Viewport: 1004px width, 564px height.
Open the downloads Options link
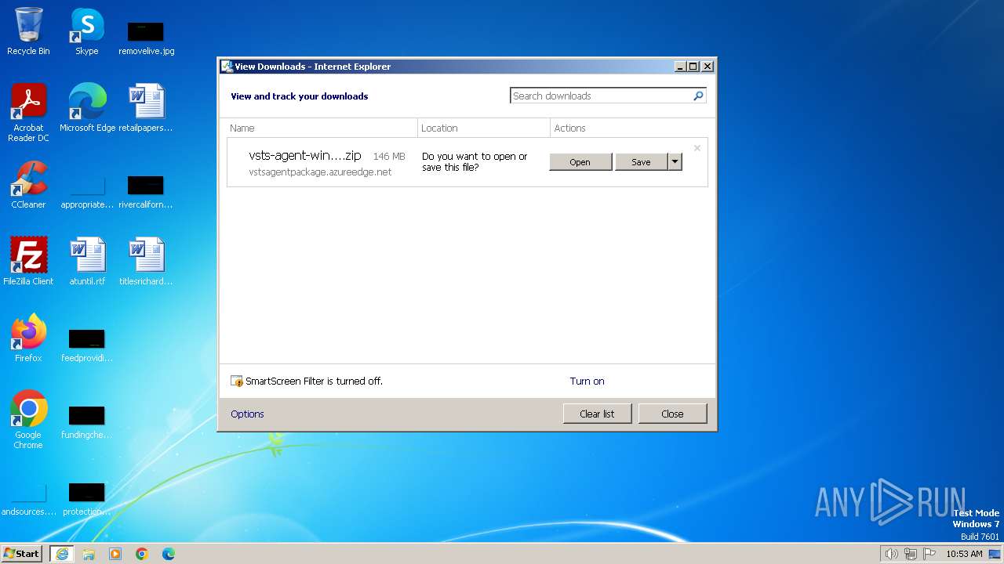(247, 414)
